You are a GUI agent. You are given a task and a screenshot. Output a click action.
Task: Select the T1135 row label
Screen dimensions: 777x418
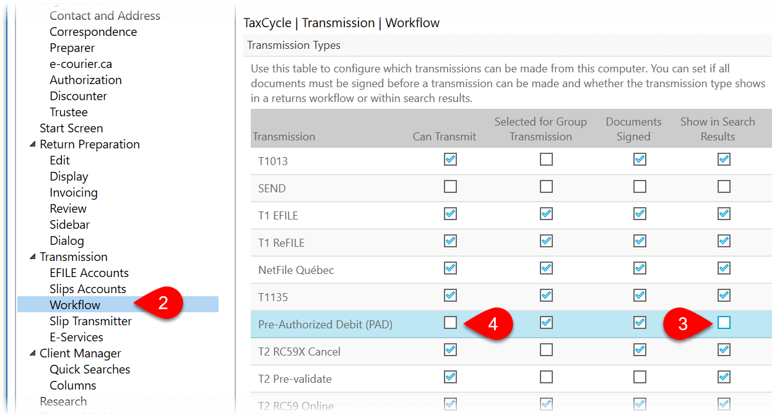[273, 297]
